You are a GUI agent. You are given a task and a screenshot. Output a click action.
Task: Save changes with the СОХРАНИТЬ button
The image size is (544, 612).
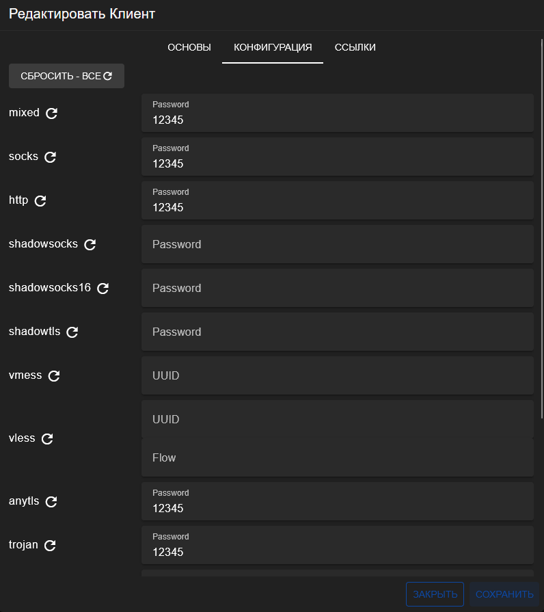[x=504, y=594]
